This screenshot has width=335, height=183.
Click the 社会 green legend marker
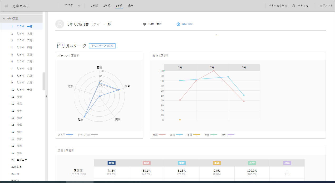point(214,135)
